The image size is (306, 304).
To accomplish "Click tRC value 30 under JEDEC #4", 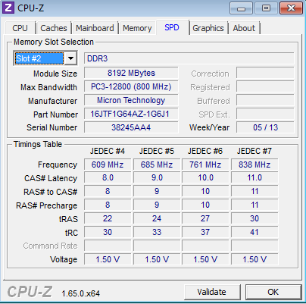I will click(108, 232).
